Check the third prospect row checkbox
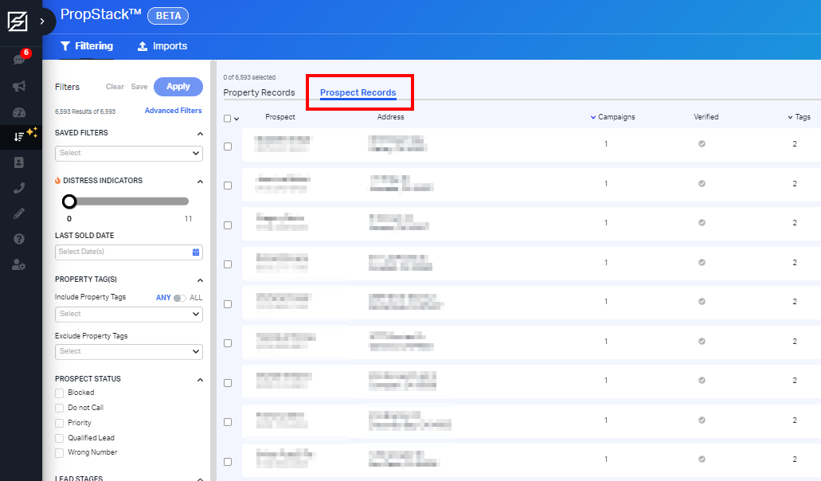The width and height of the screenshot is (821, 481). (x=228, y=225)
